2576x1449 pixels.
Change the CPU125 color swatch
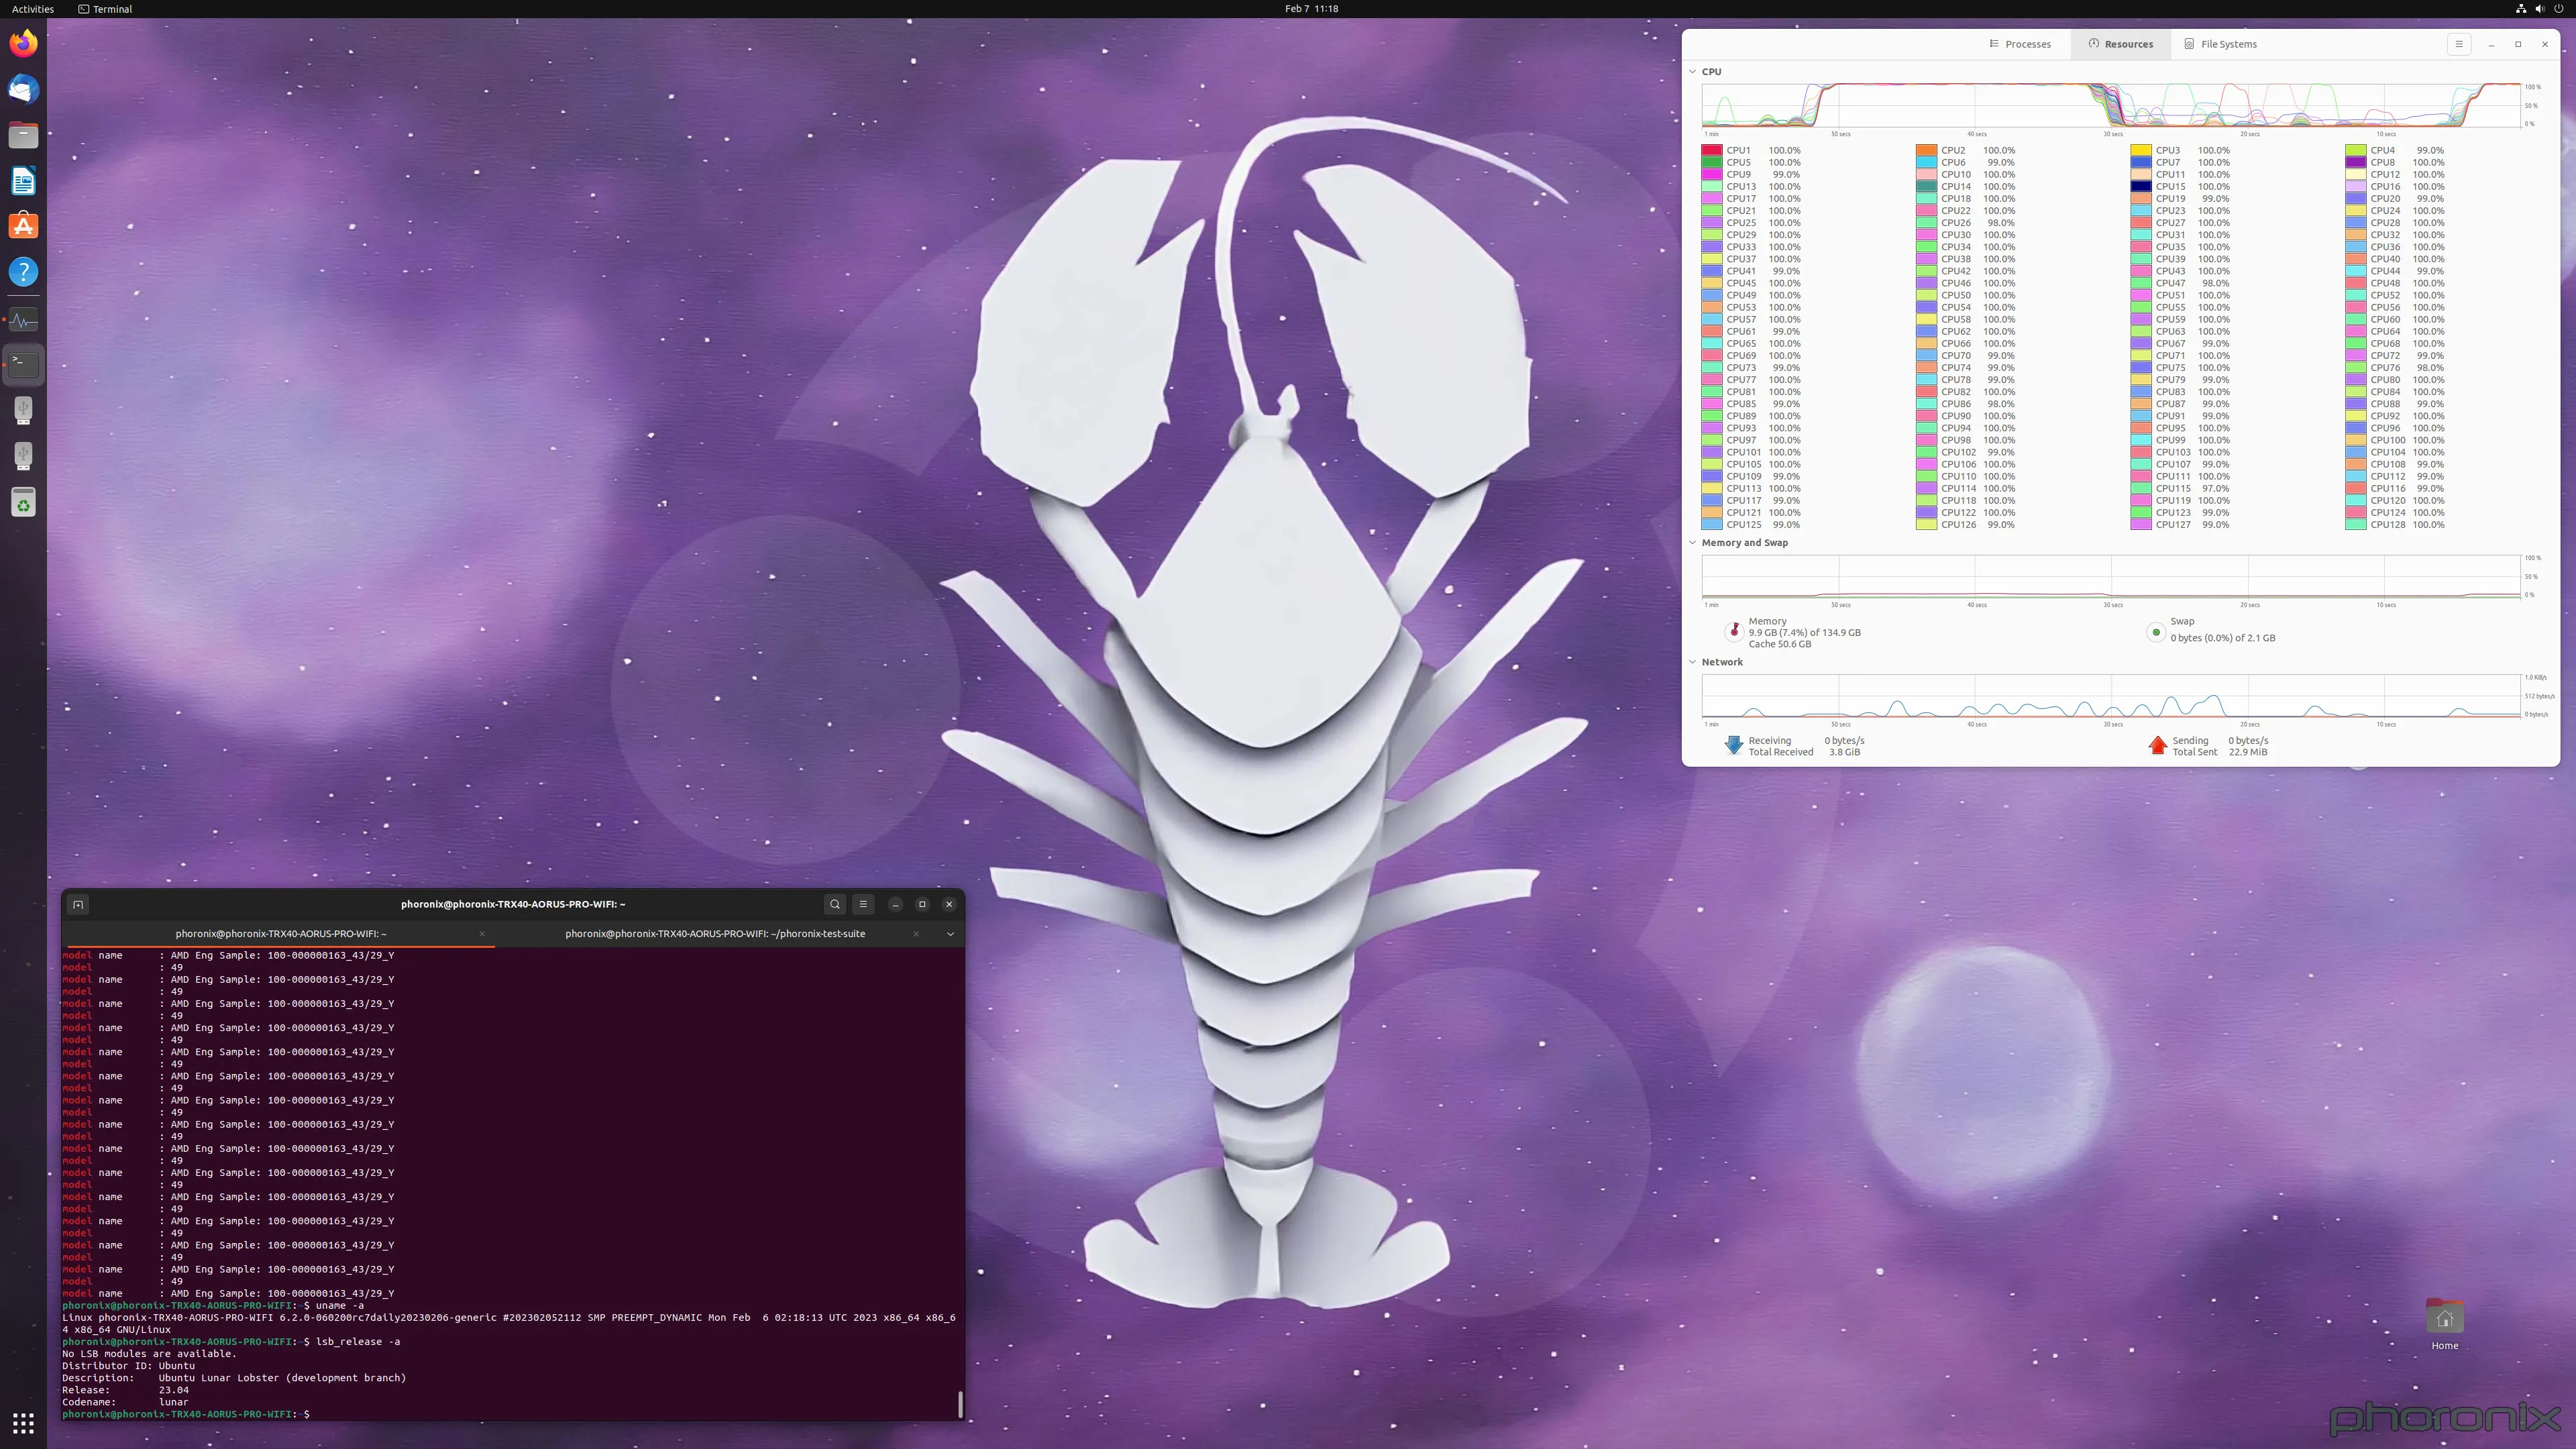(1711, 525)
